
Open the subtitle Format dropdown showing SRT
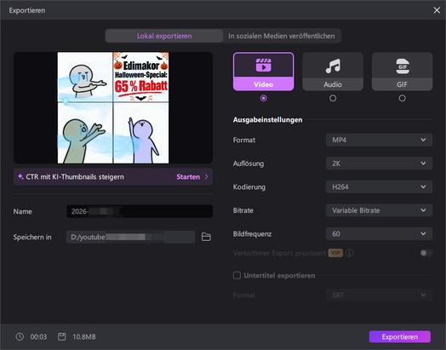coord(379,295)
